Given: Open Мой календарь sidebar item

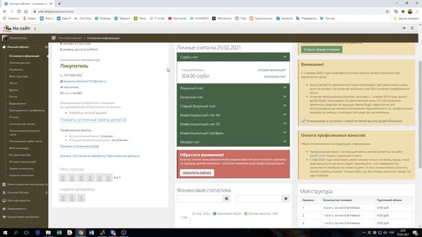Looking at the screenshot, I should tap(19, 148).
